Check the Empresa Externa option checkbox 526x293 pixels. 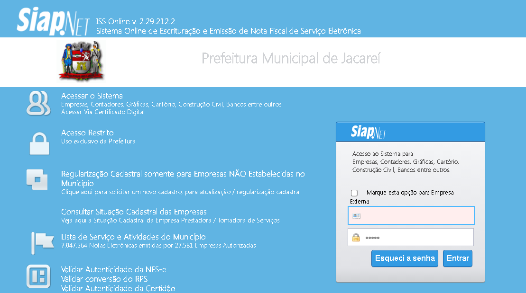point(354,193)
